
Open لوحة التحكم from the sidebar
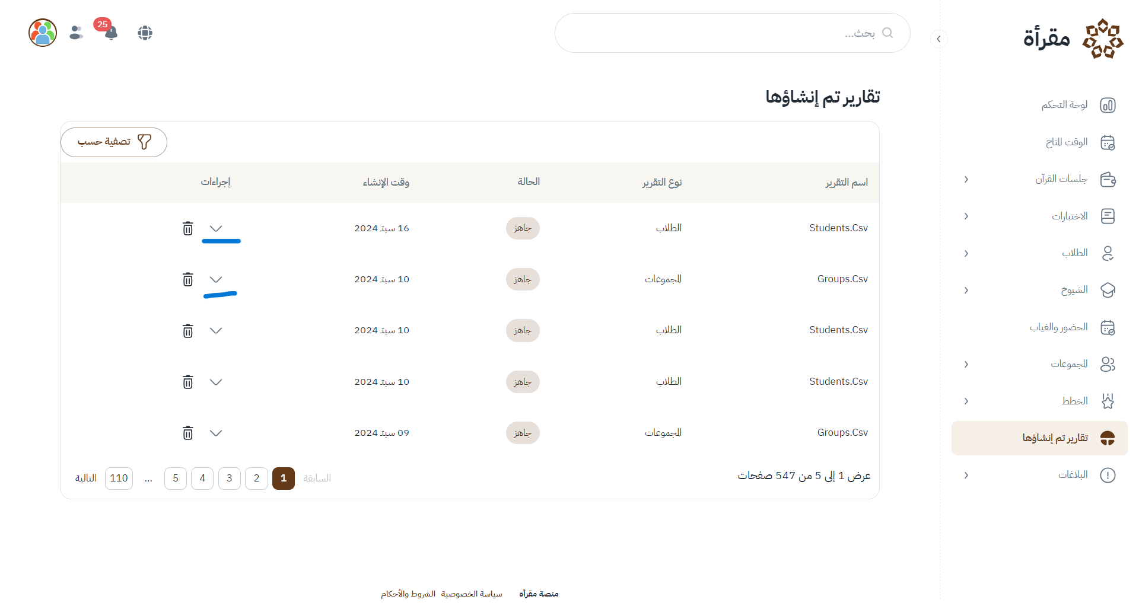click(1064, 105)
